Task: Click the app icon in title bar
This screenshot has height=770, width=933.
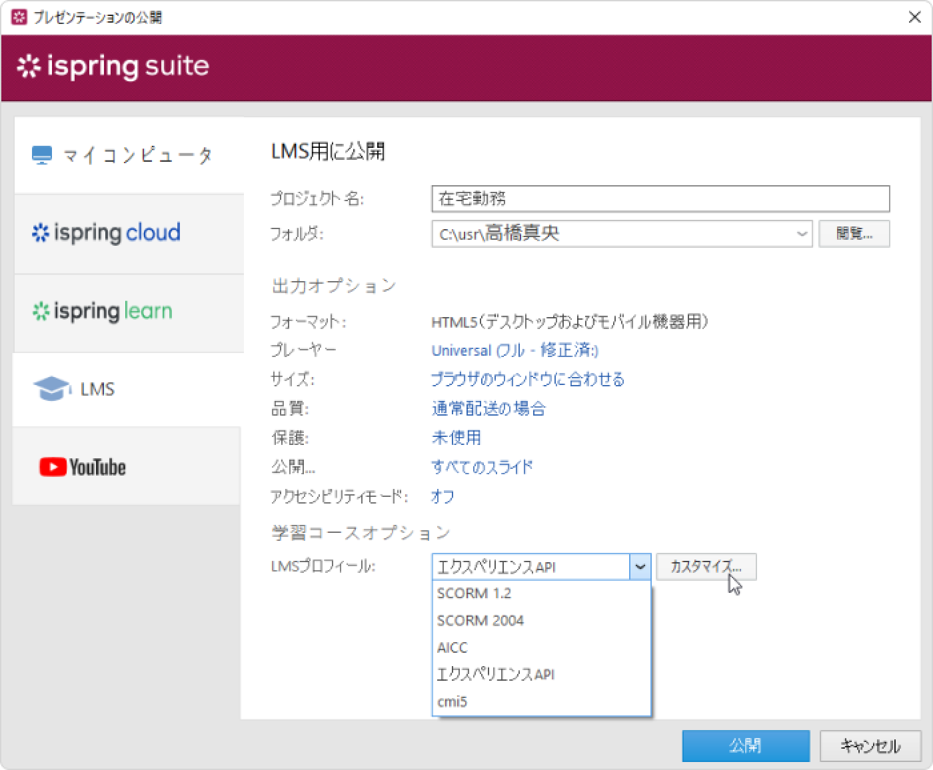Action: (20, 17)
